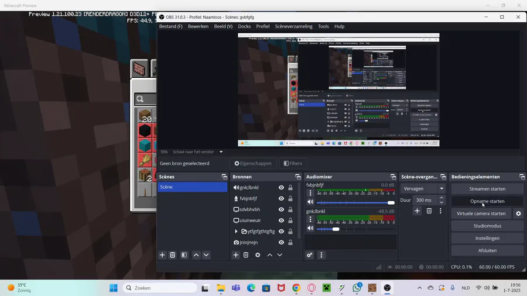Open Google Chrome from the taskbar
The width and height of the screenshot is (527, 296).
coord(296,288)
